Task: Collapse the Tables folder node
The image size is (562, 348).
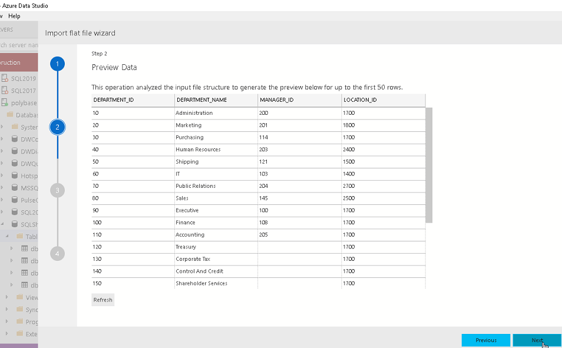Action: click(x=7, y=237)
